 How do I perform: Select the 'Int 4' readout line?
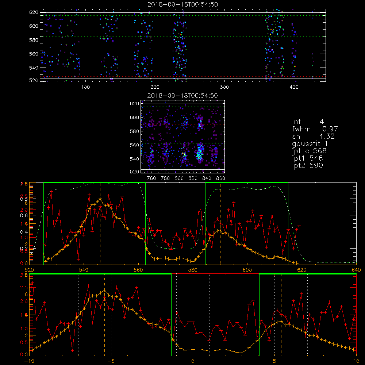click(308, 122)
